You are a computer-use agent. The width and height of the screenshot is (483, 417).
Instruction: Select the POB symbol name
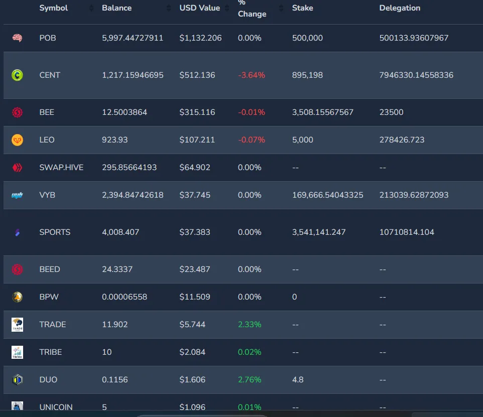coord(48,38)
